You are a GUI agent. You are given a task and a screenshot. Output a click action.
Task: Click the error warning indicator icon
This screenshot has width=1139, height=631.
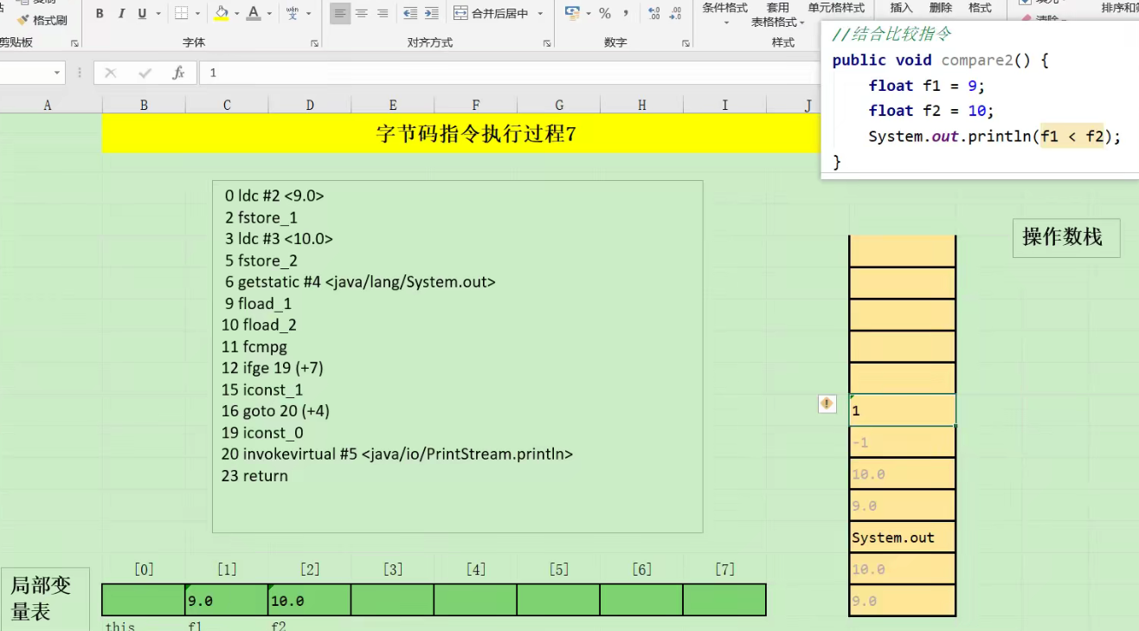[x=827, y=403]
